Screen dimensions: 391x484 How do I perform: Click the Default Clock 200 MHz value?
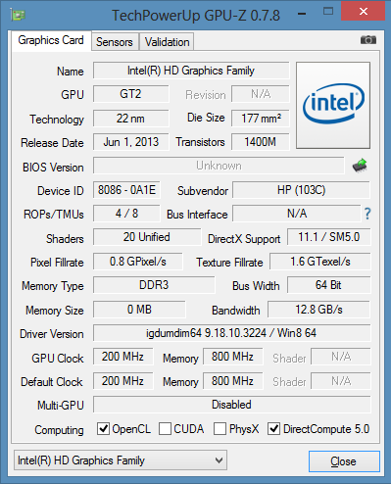click(123, 381)
